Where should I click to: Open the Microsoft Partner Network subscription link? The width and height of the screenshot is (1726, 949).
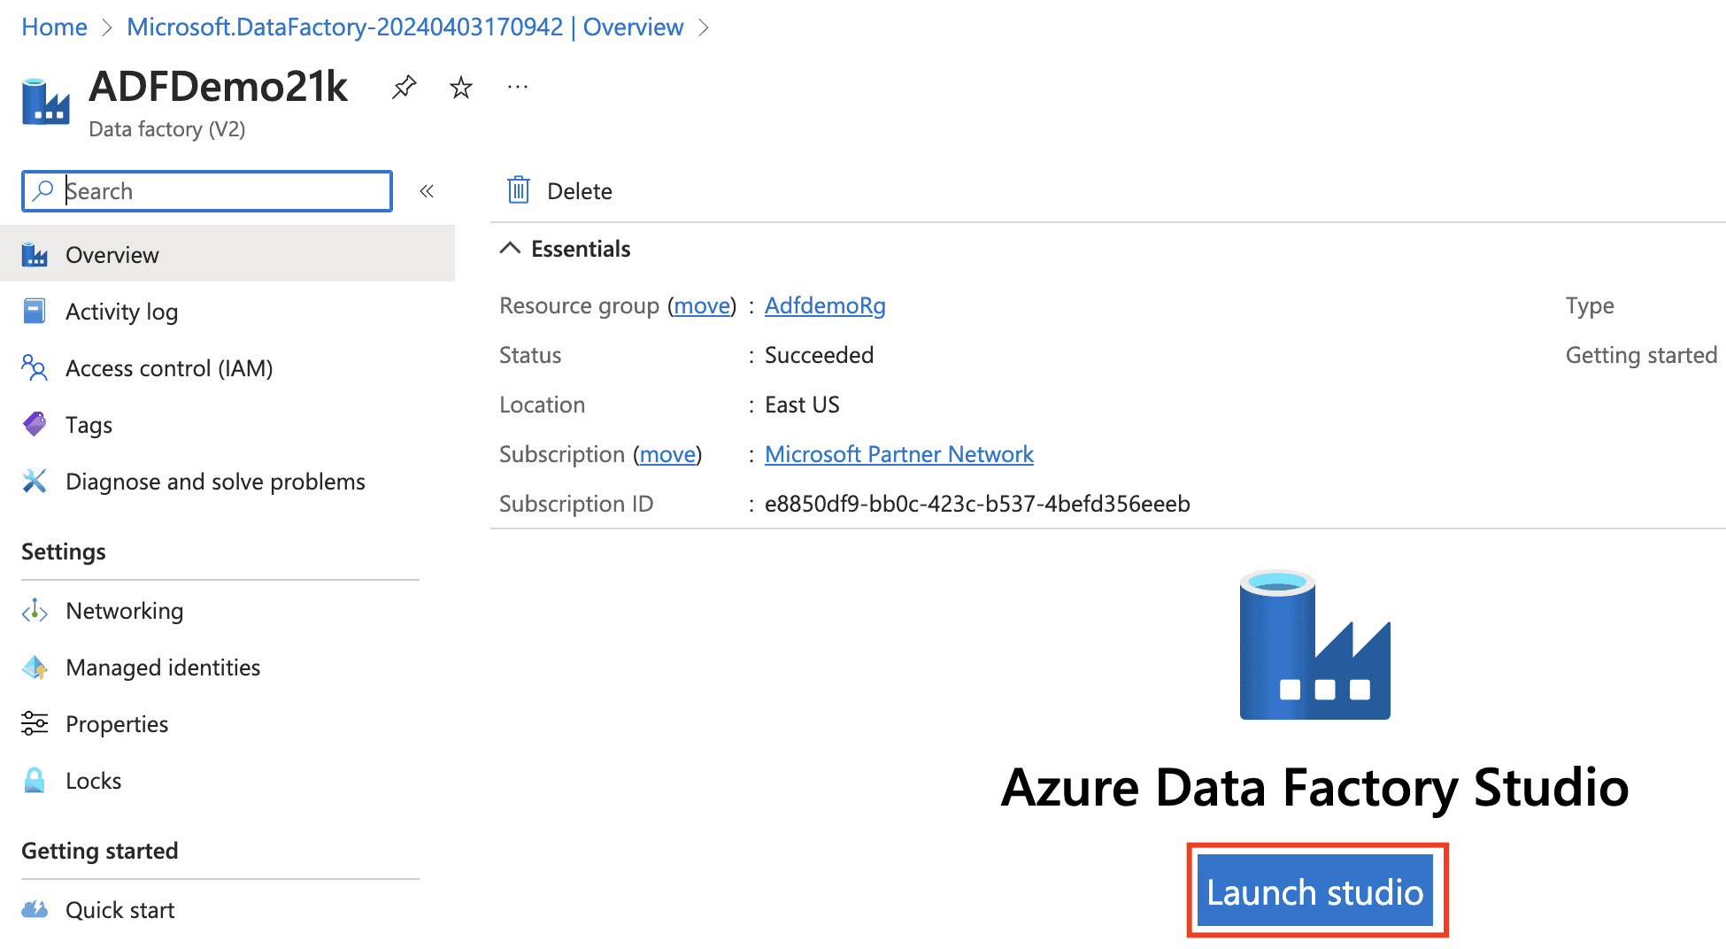click(x=898, y=454)
